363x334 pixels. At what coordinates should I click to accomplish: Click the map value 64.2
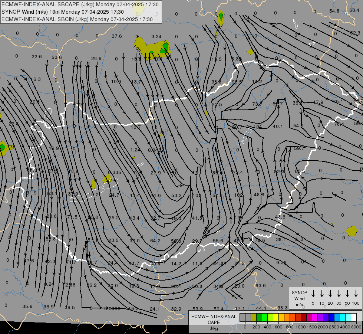(x=155, y=240)
